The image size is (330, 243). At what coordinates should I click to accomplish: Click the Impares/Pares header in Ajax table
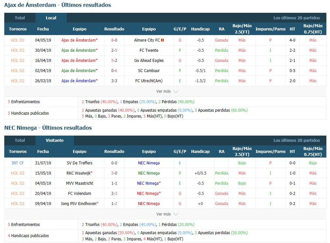click(x=271, y=29)
